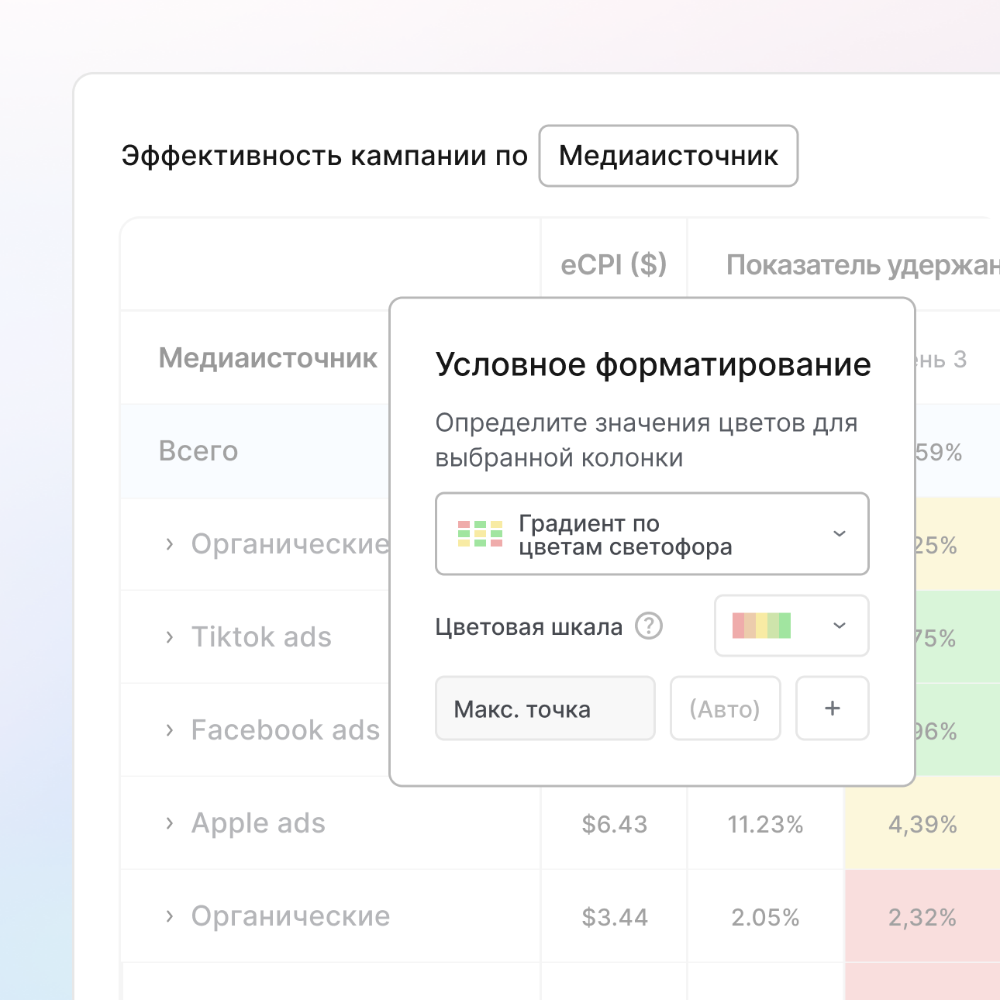Click the Макс. точка field

click(545, 709)
